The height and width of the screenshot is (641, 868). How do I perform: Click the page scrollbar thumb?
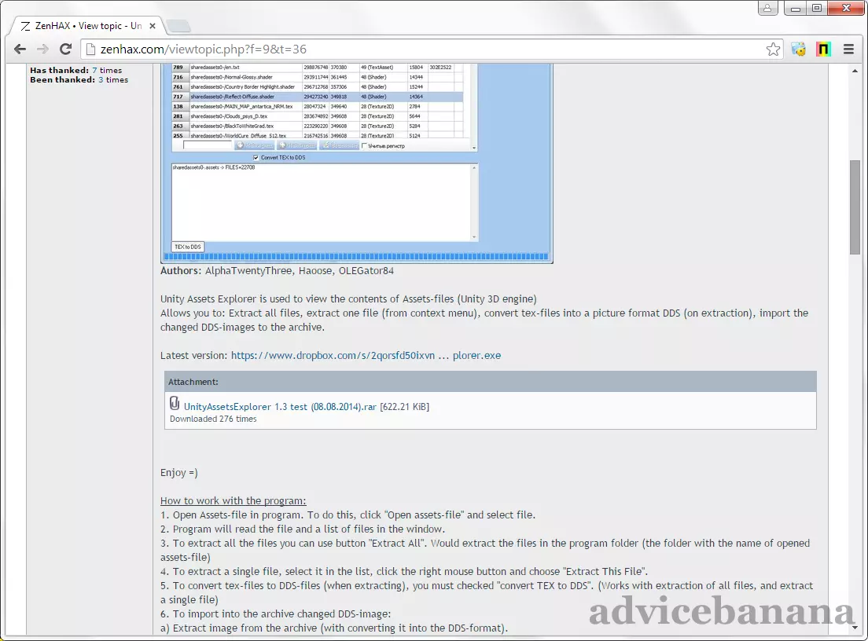[855, 207]
